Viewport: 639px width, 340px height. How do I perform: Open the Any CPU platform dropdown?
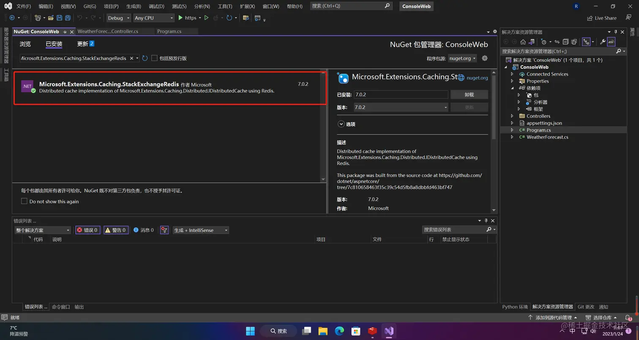point(154,18)
